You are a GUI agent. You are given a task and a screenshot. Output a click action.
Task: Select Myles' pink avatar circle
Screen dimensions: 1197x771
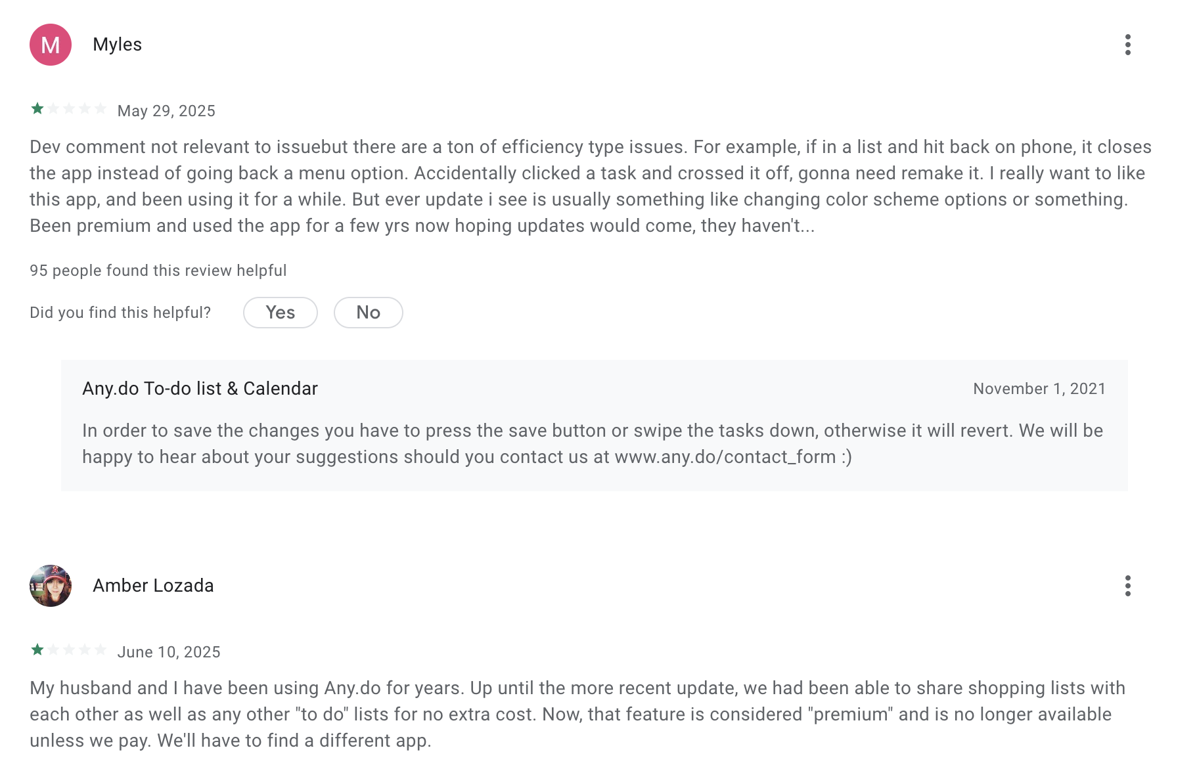(50, 45)
